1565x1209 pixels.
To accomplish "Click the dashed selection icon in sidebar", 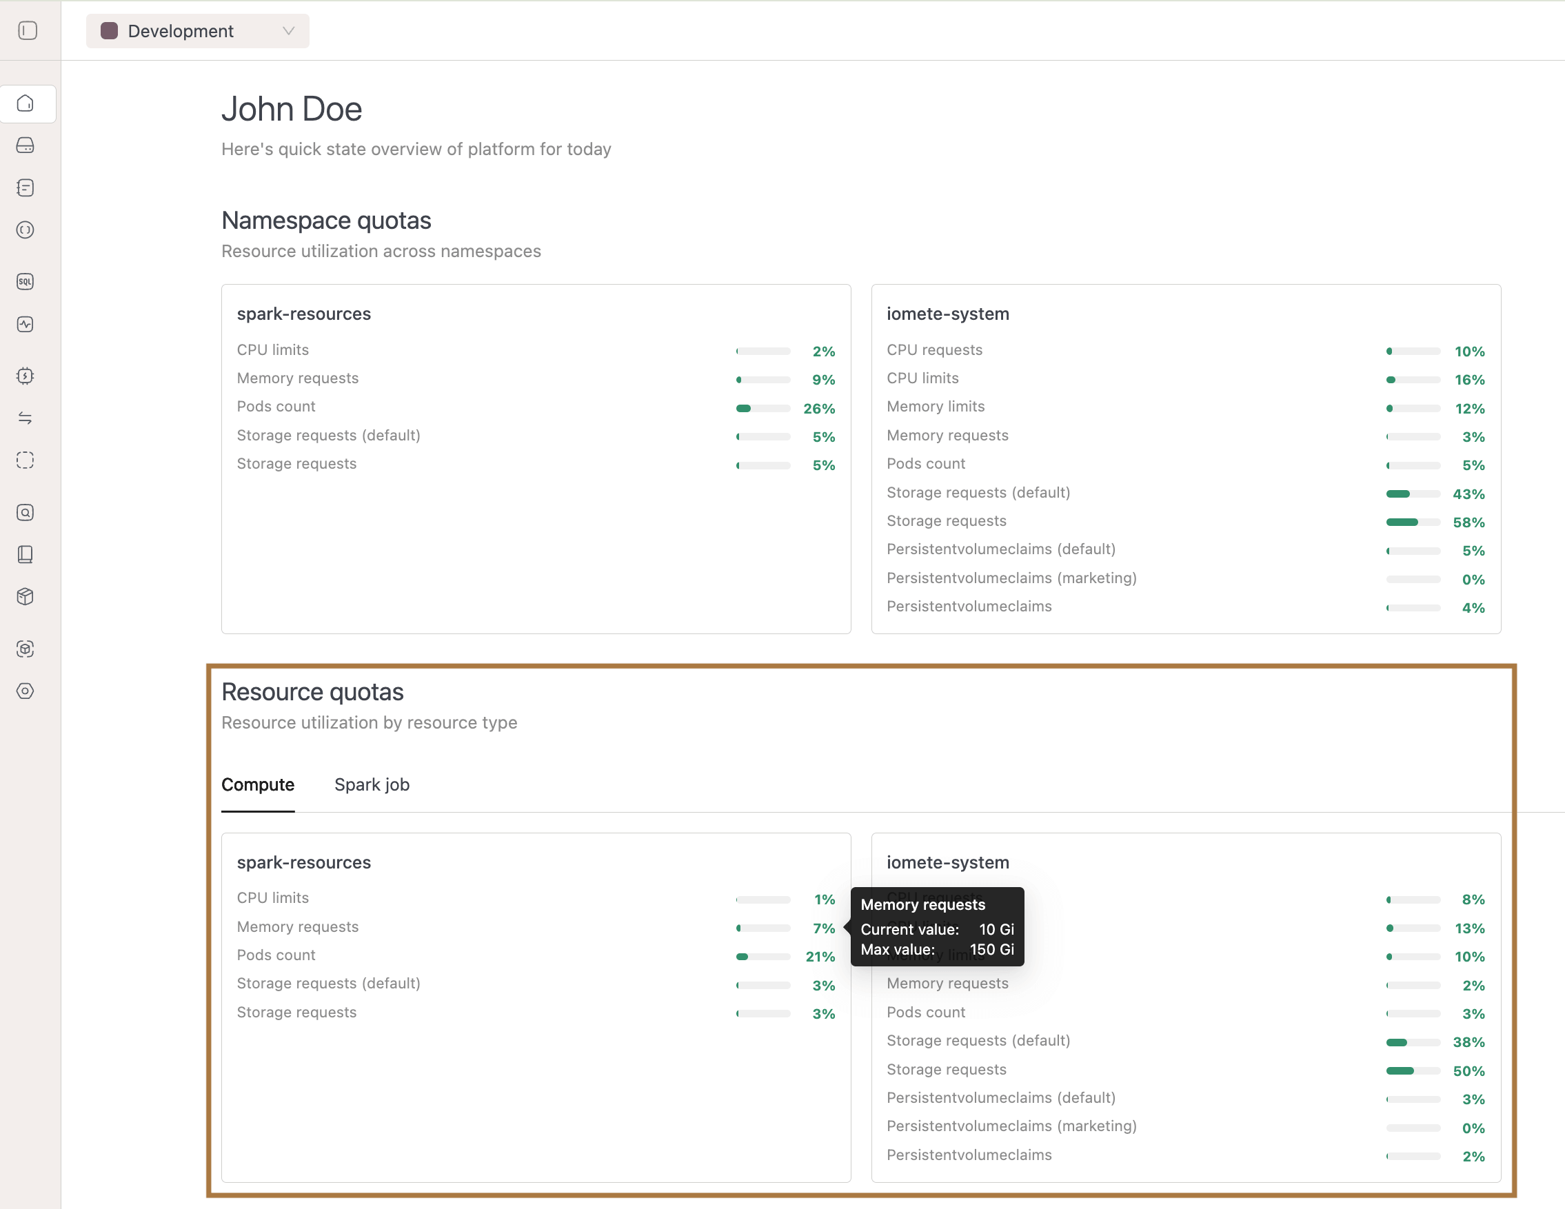I will 26,460.
